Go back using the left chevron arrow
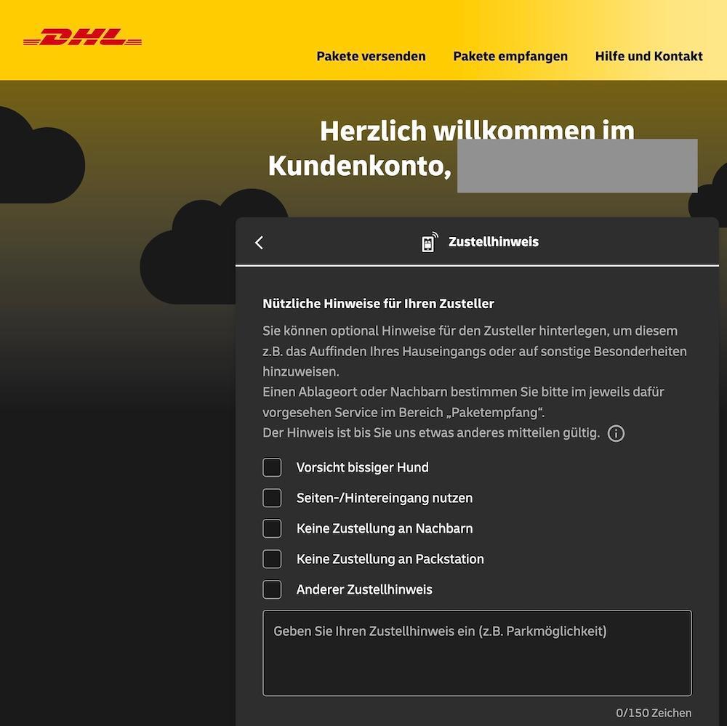This screenshot has height=726, width=727. (x=260, y=243)
